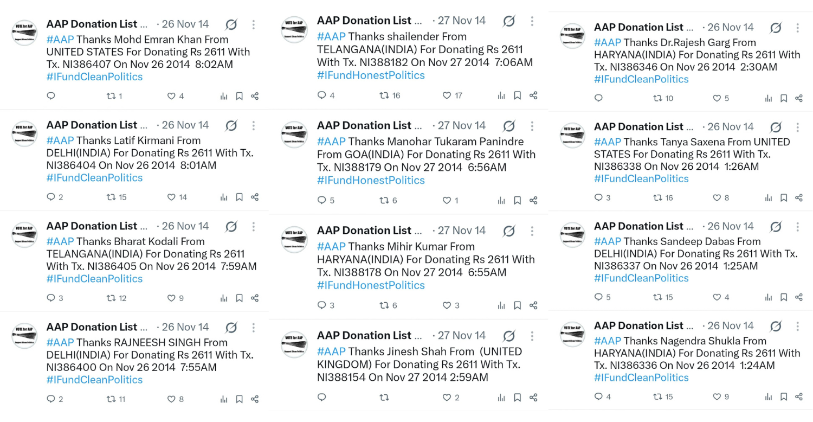Bookmark the Sandeep Dabas donation tweet

(784, 297)
